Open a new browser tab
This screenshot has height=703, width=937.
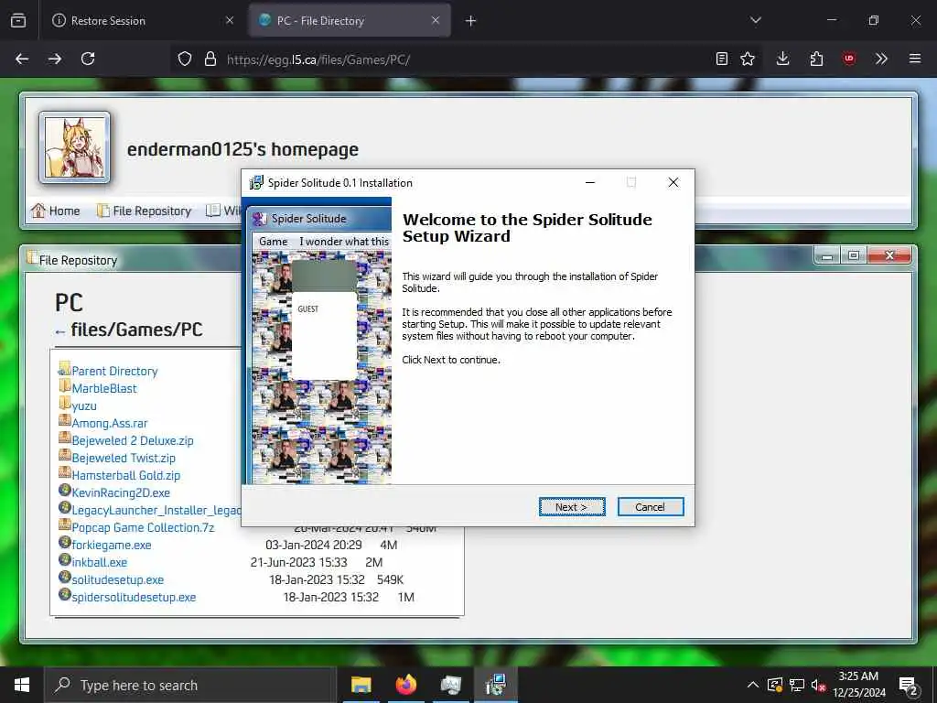(471, 21)
